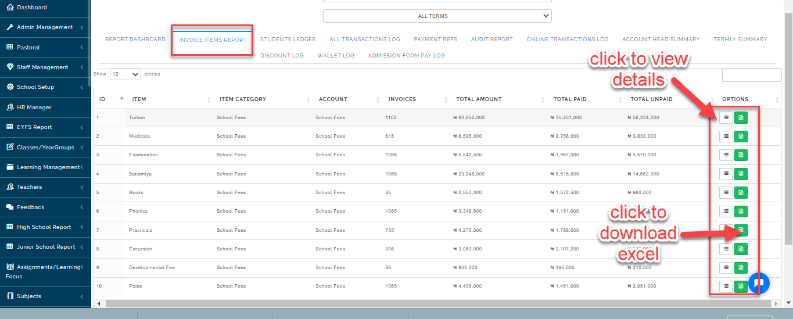
Task: Download Excel for the Books row
Action: click(741, 192)
